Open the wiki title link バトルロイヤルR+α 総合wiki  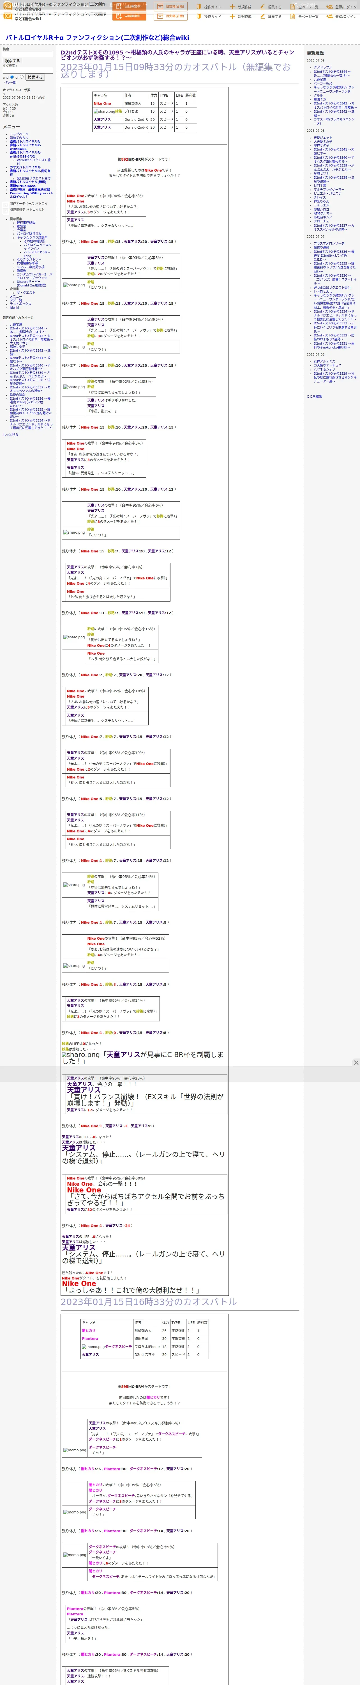click(x=97, y=37)
